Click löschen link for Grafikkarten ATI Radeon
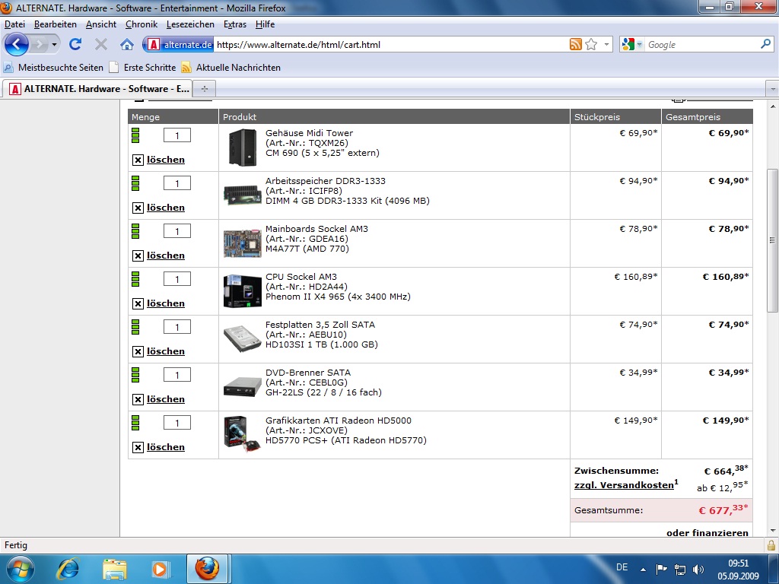The image size is (779, 584). (165, 447)
